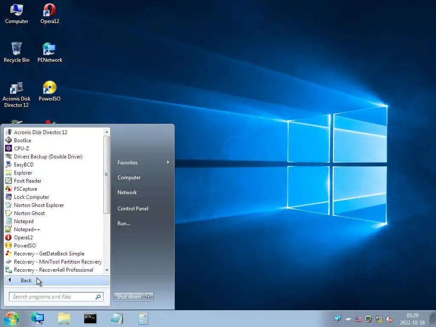Click scroll up arrow in programs list
This screenshot has width=436, height=327.
(x=107, y=132)
